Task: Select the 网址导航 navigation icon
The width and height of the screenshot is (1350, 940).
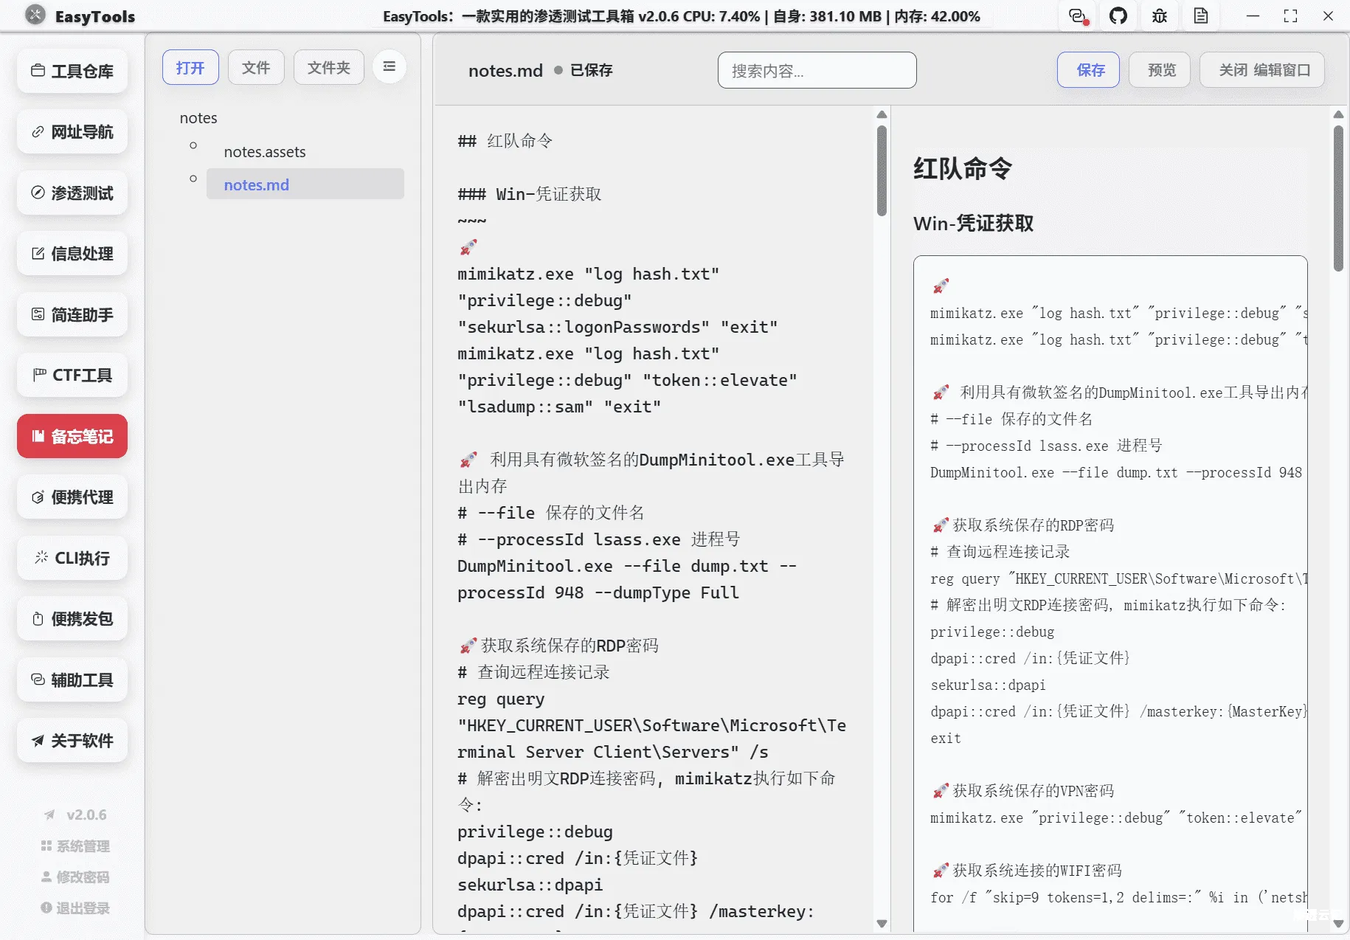Action: [72, 131]
